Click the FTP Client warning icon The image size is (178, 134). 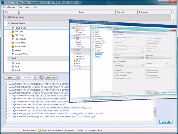pos(13,32)
